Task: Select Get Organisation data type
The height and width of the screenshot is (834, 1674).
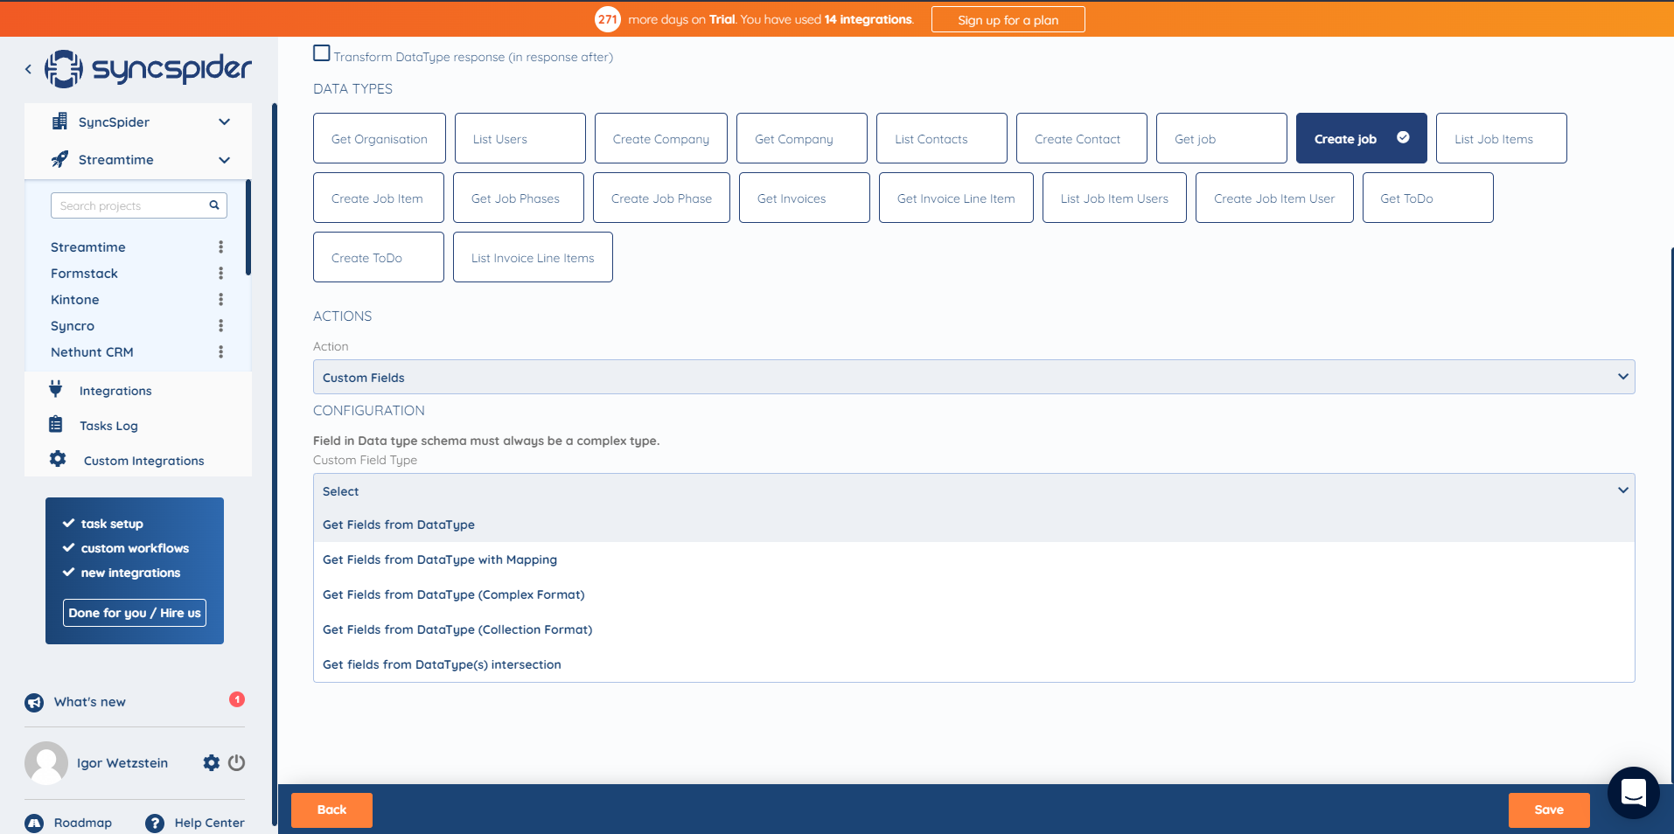Action: point(380,138)
